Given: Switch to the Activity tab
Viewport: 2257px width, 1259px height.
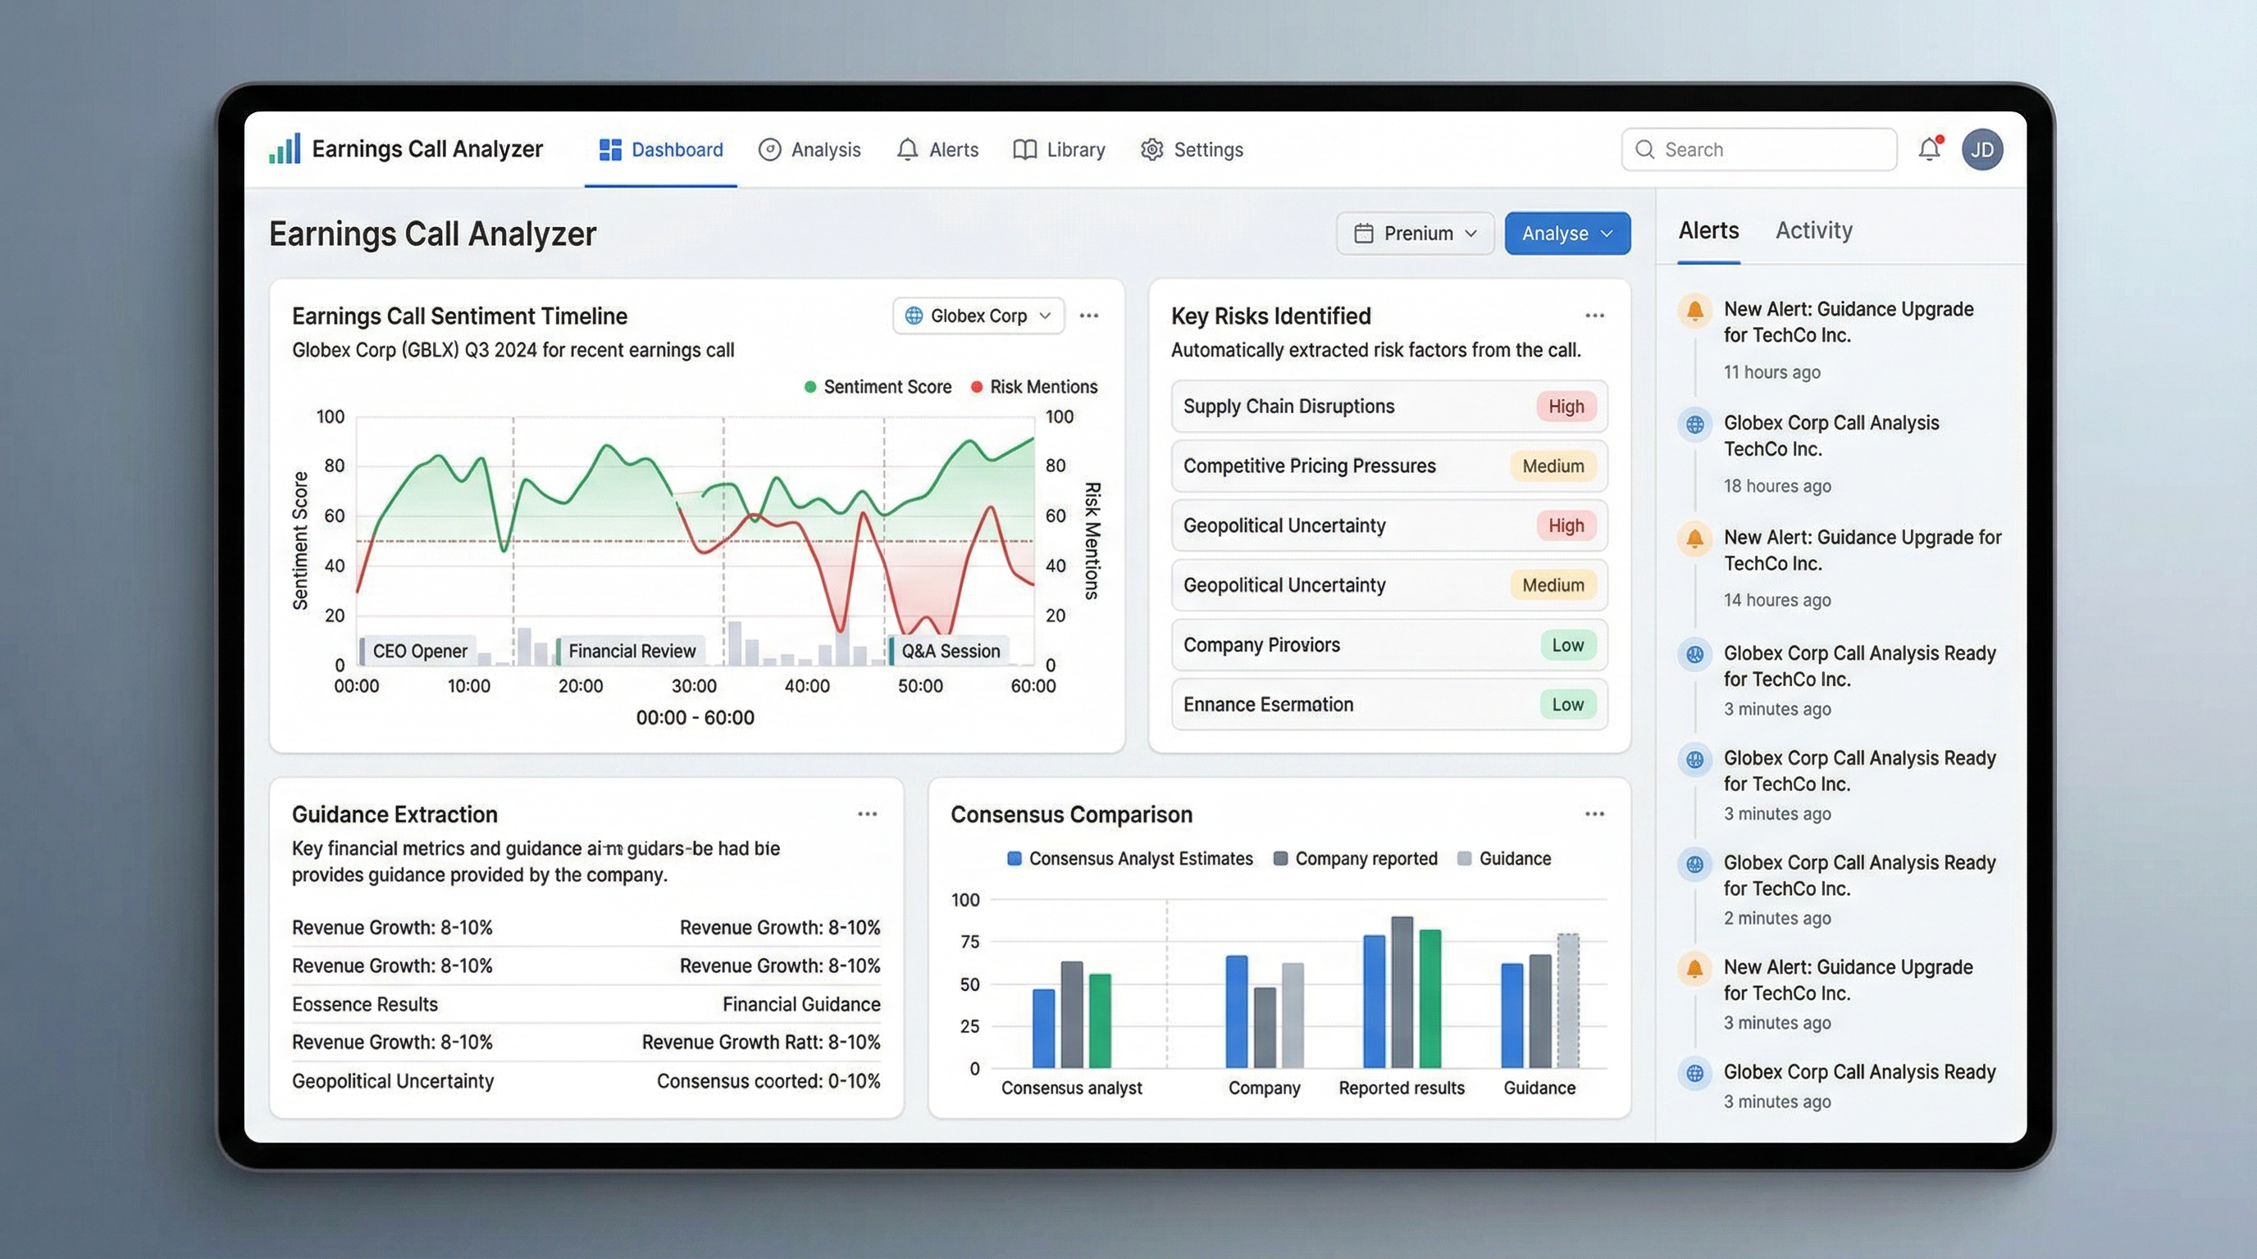Looking at the screenshot, I should 1813,230.
